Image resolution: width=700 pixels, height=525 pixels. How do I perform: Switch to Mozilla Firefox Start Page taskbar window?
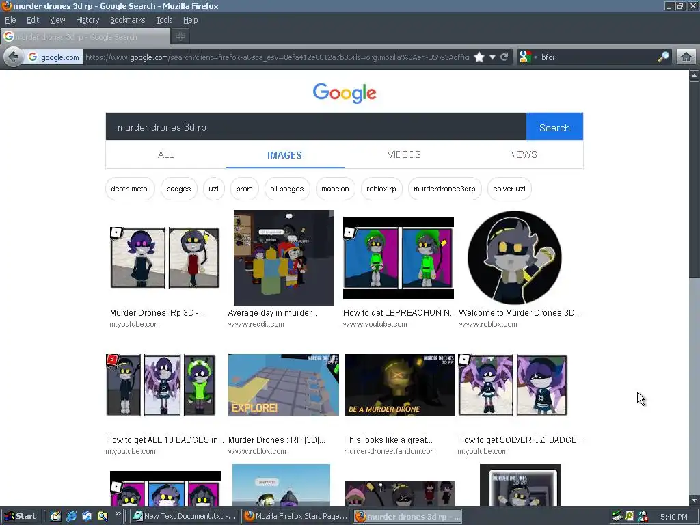(x=297, y=516)
